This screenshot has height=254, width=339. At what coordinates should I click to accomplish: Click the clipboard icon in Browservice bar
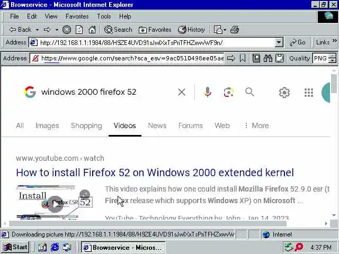[x=280, y=58]
